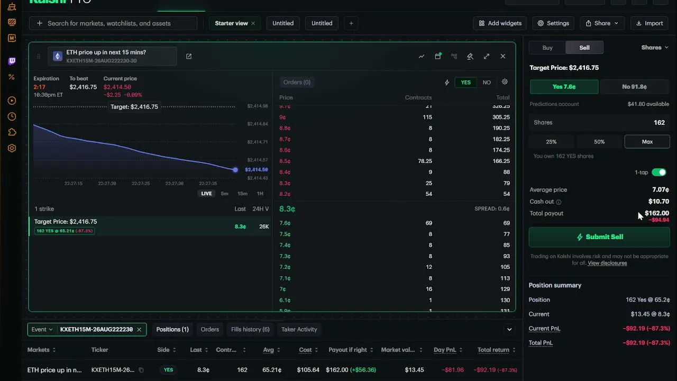The image size is (677, 381).
Task: Set shares to 50%
Action: (x=599, y=142)
